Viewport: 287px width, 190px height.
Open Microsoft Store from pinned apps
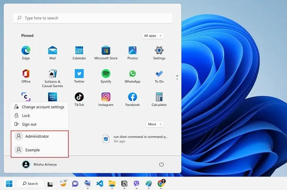[x=106, y=53]
